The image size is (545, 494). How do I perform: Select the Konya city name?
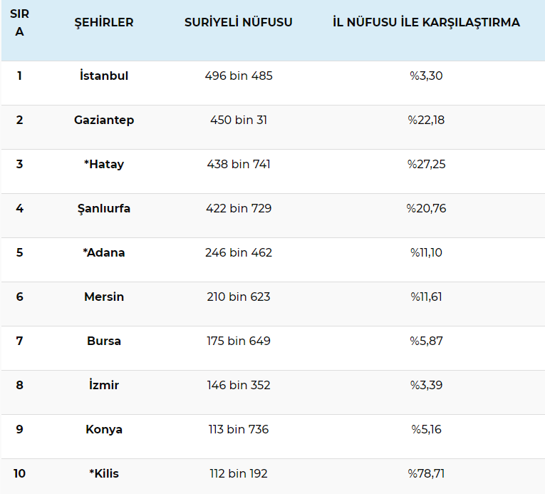click(x=104, y=430)
